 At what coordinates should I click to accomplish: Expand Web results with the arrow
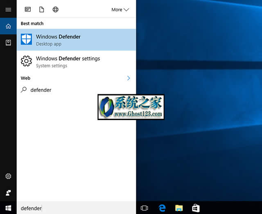point(129,78)
